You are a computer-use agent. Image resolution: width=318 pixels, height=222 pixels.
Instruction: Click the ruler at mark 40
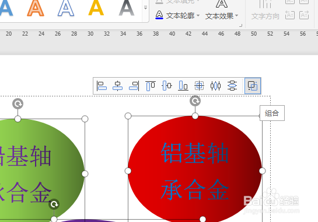tap(172, 34)
